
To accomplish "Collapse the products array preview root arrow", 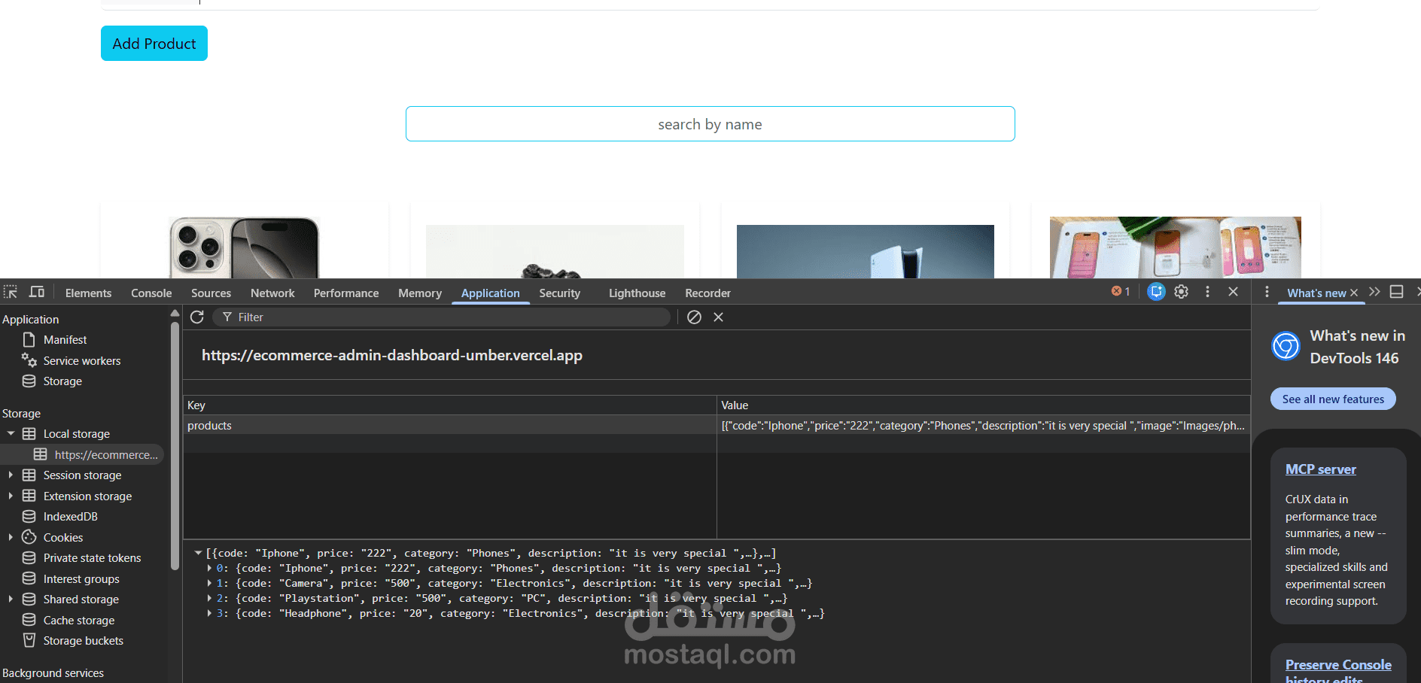I will tap(198, 553).
